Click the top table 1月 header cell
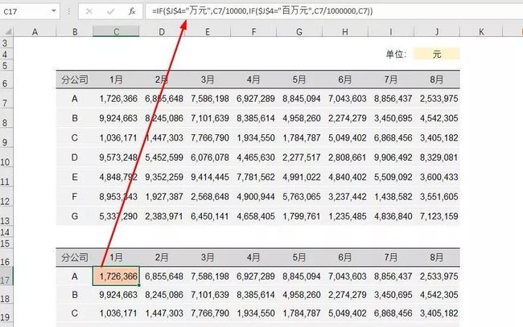523x327 pixels. point(116,80)
